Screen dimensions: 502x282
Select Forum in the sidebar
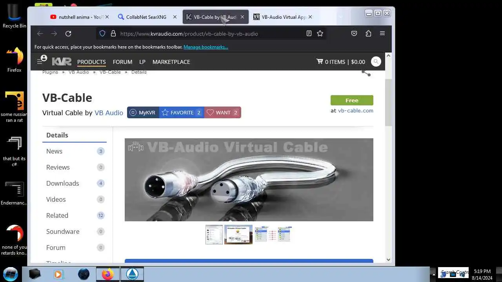click(74, 248)
